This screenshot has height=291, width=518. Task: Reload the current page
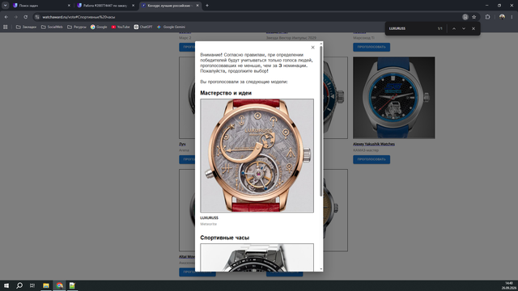(x=25, y=17)
